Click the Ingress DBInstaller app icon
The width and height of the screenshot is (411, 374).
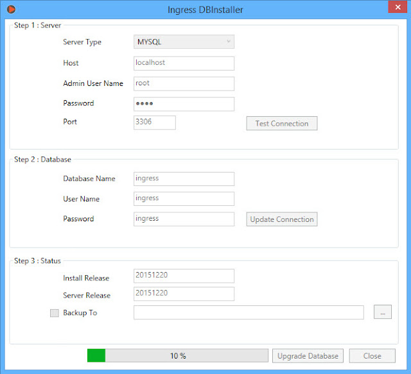(12, 10)
